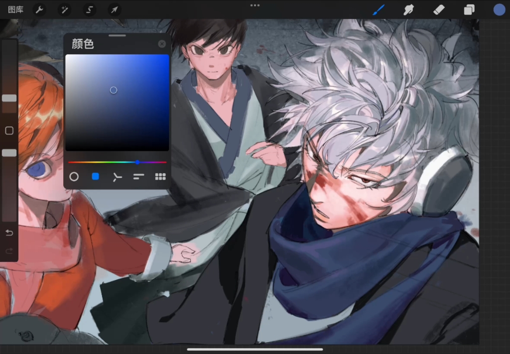Select the Eraser tool

coord(439,10)
